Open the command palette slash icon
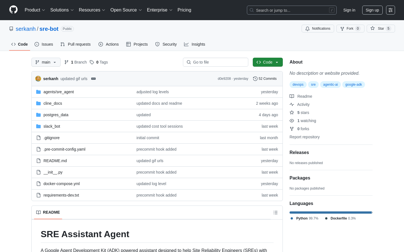 coord(332,10)
